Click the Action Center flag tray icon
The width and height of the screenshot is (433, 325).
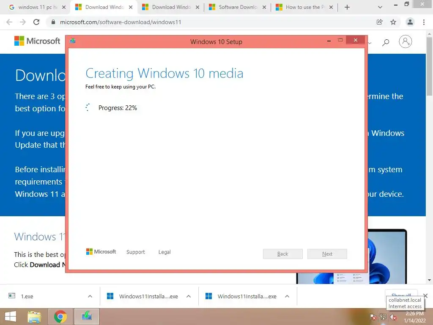373,317
